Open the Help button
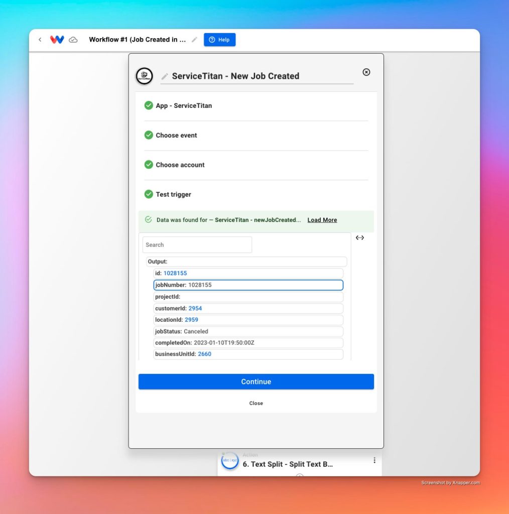509x514 pixels. point(219,40)
